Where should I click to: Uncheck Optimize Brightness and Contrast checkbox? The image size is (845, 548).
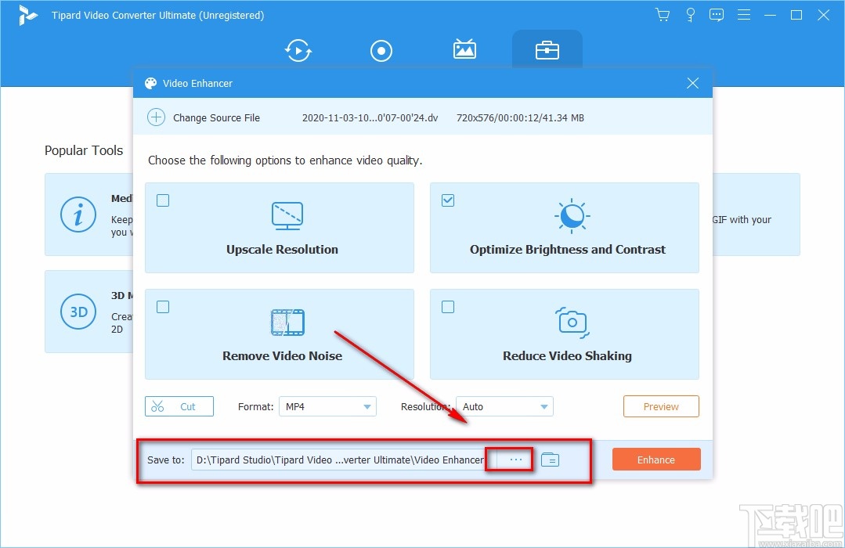click(448, 200)
